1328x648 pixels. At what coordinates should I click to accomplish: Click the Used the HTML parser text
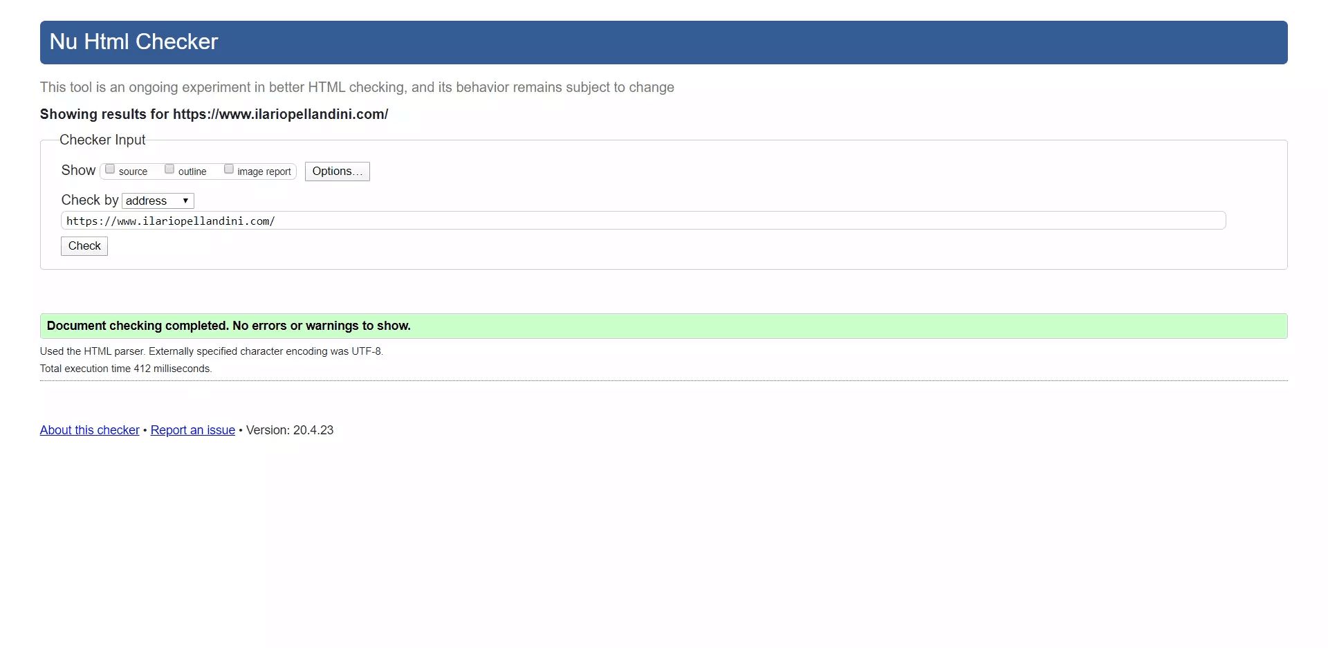pos(211,351)
